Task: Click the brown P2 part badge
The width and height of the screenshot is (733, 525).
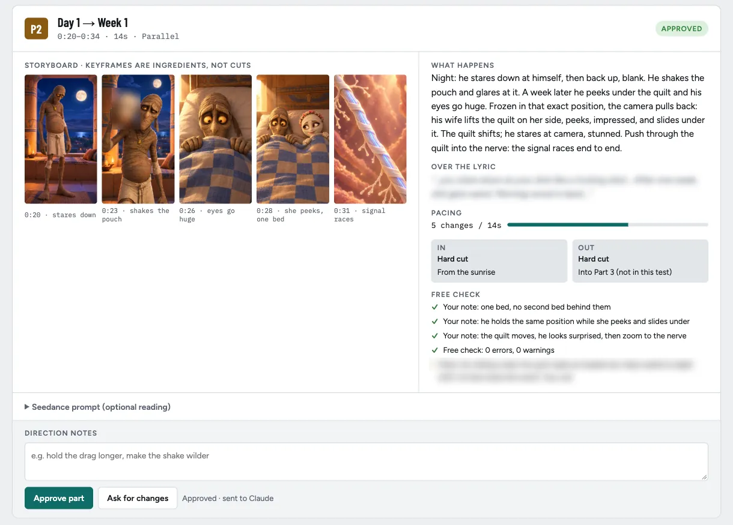Action: click(36, 29)
